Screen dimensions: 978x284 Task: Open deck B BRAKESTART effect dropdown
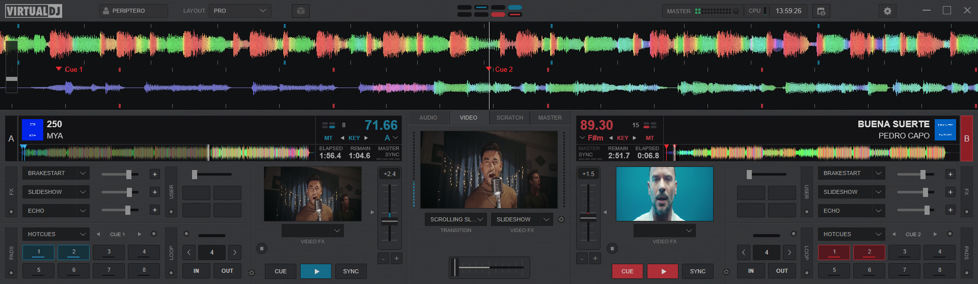point(852,173)
